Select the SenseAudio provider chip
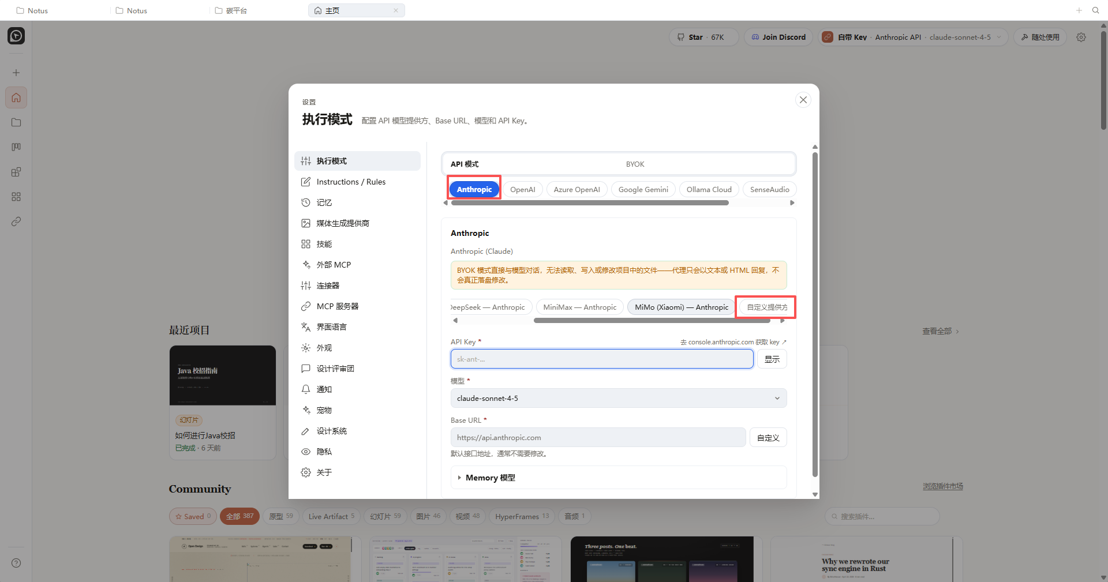This screenshot has height=582, width=1108. click(x=770, y=189)
